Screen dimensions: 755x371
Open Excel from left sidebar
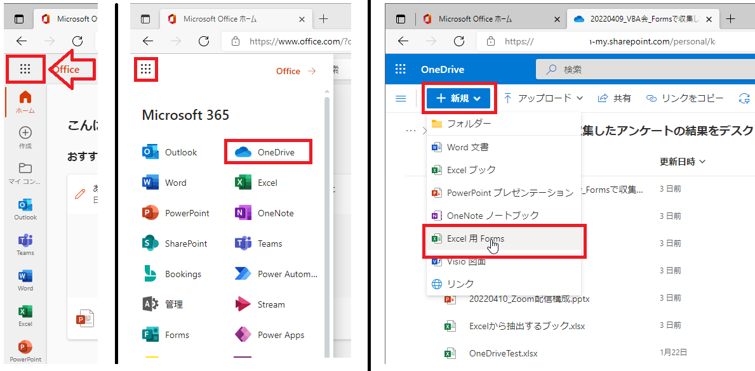(x=25, y=316)
